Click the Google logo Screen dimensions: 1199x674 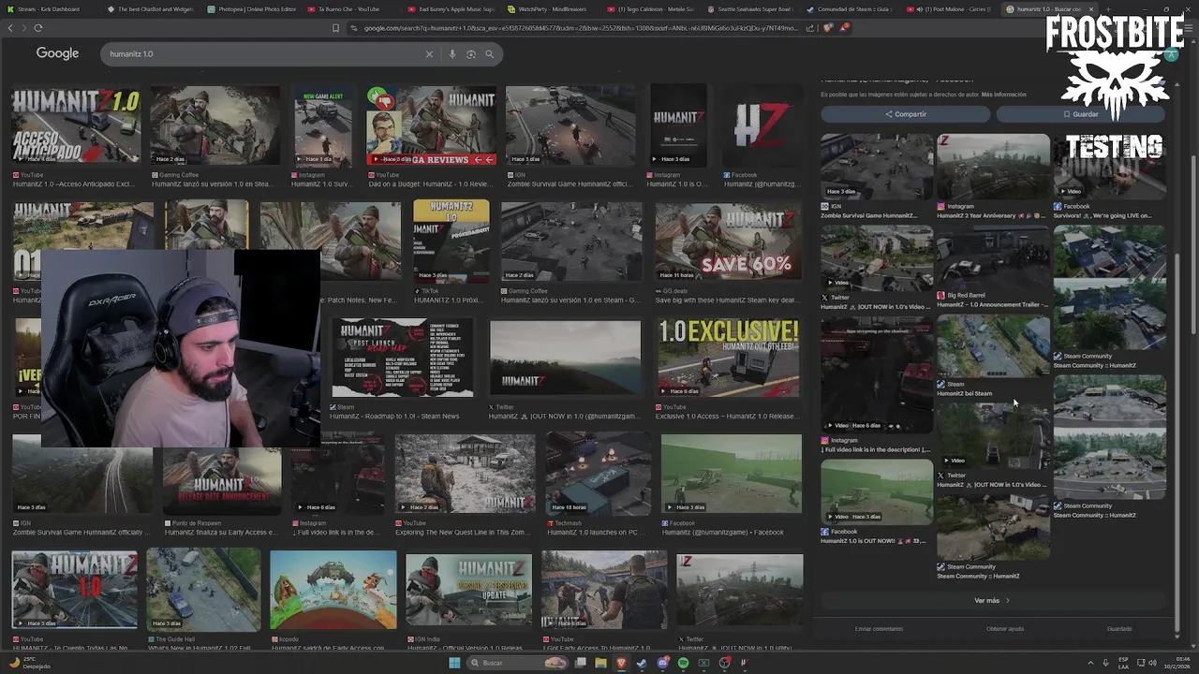[x=57, y=53]
